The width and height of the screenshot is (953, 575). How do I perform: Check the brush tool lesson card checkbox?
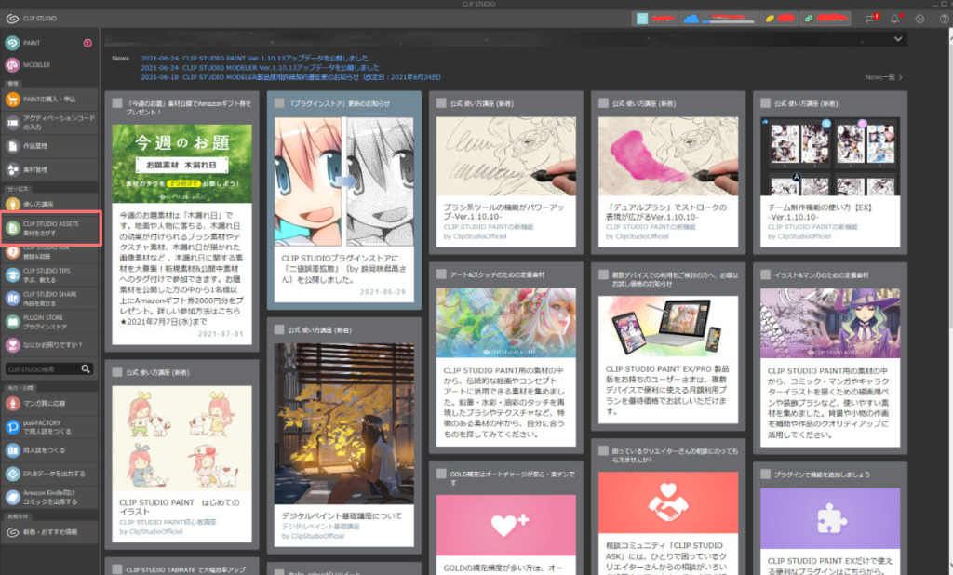(441, 103)
